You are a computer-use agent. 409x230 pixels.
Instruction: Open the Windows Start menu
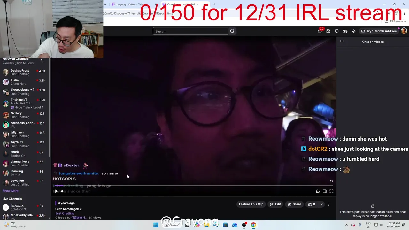[x=156, y=225]
